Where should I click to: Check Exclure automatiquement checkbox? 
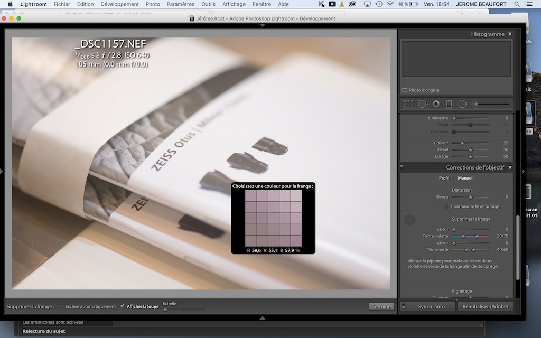[60, 306]
